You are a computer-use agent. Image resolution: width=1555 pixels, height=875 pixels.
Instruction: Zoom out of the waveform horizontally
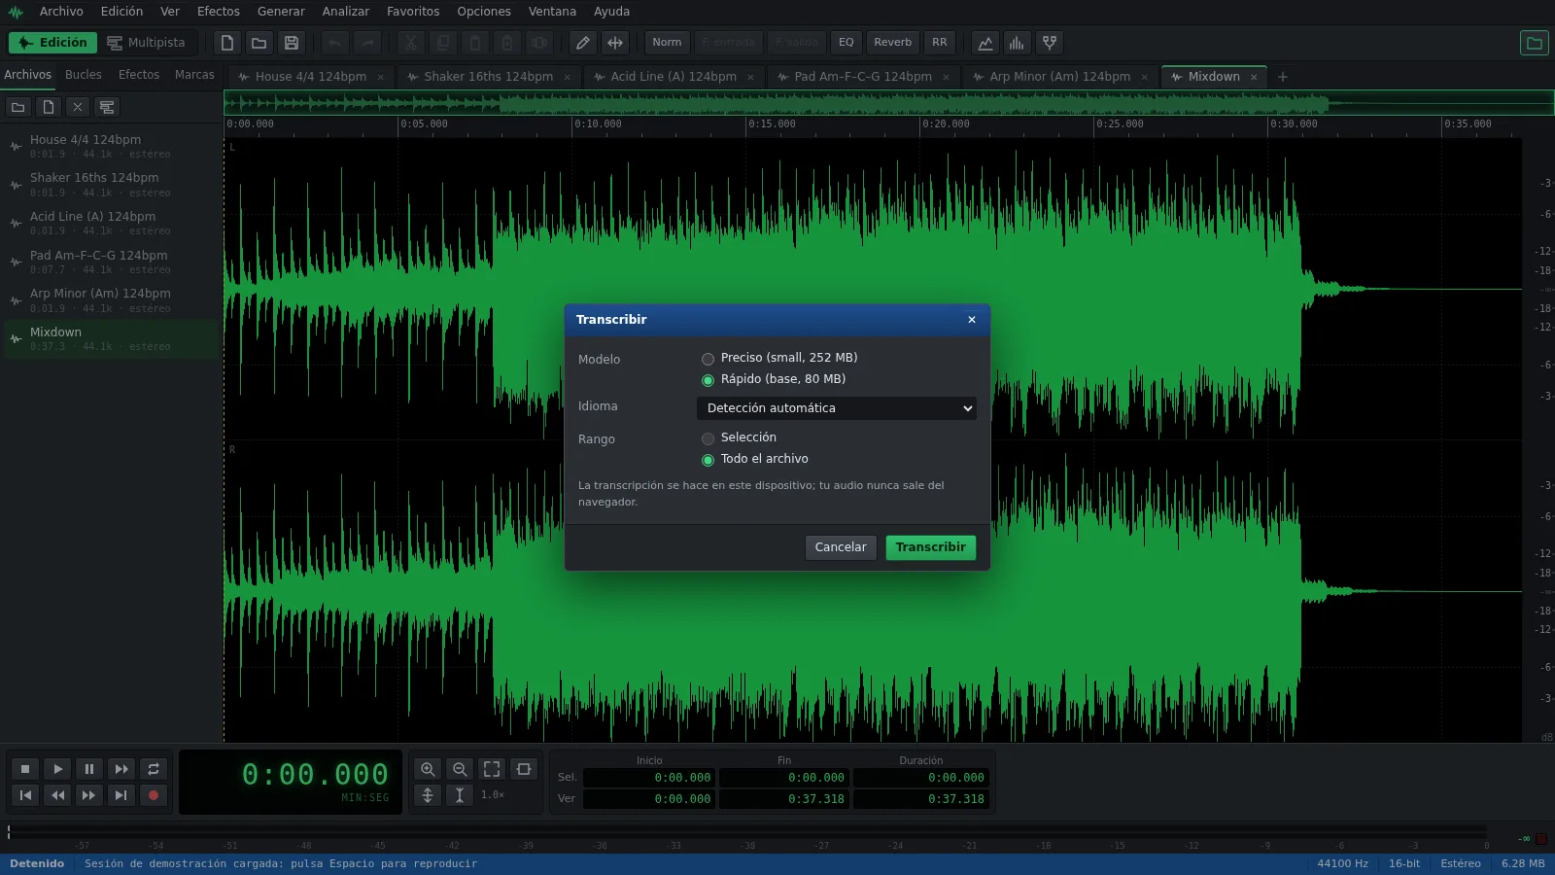460,769
